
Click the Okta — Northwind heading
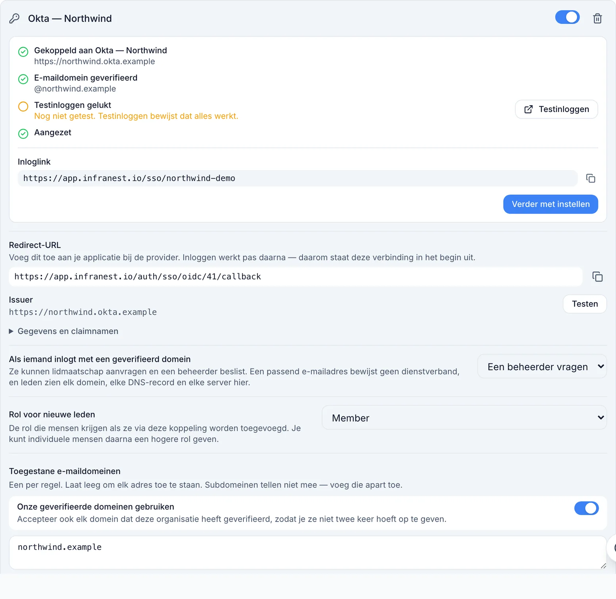click(70, 18)
